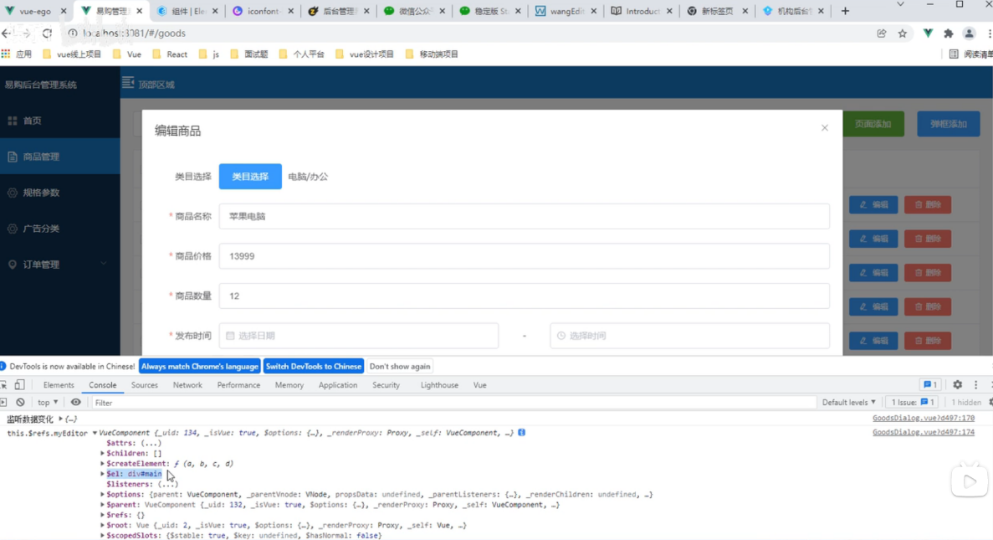Open the 选择日期 date picker field

pyautogui.click(x=358, y=336)
